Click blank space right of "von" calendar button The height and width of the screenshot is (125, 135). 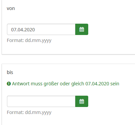110,29
